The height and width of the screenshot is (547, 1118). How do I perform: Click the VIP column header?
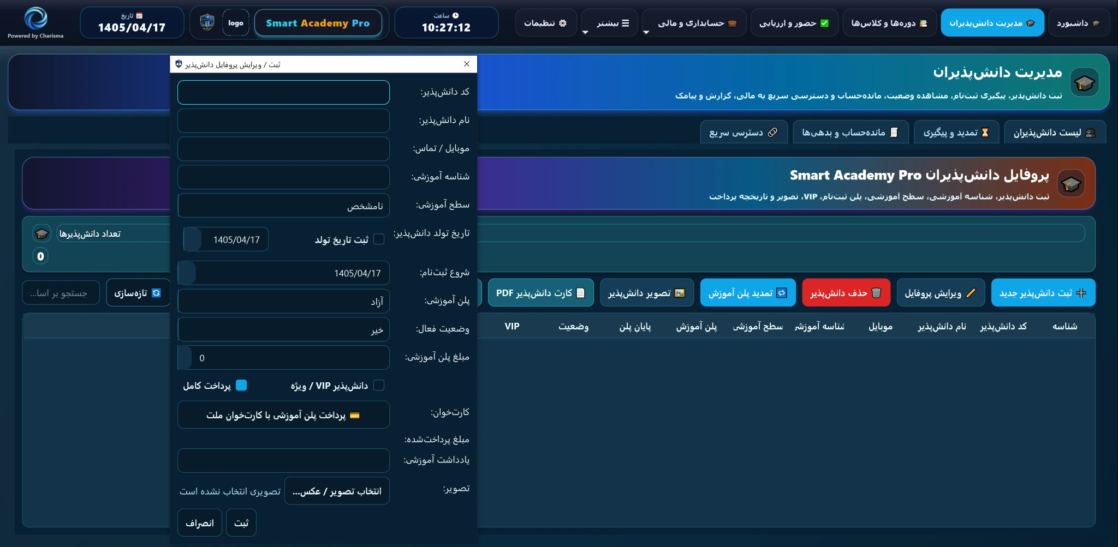[x=512, y=326]
